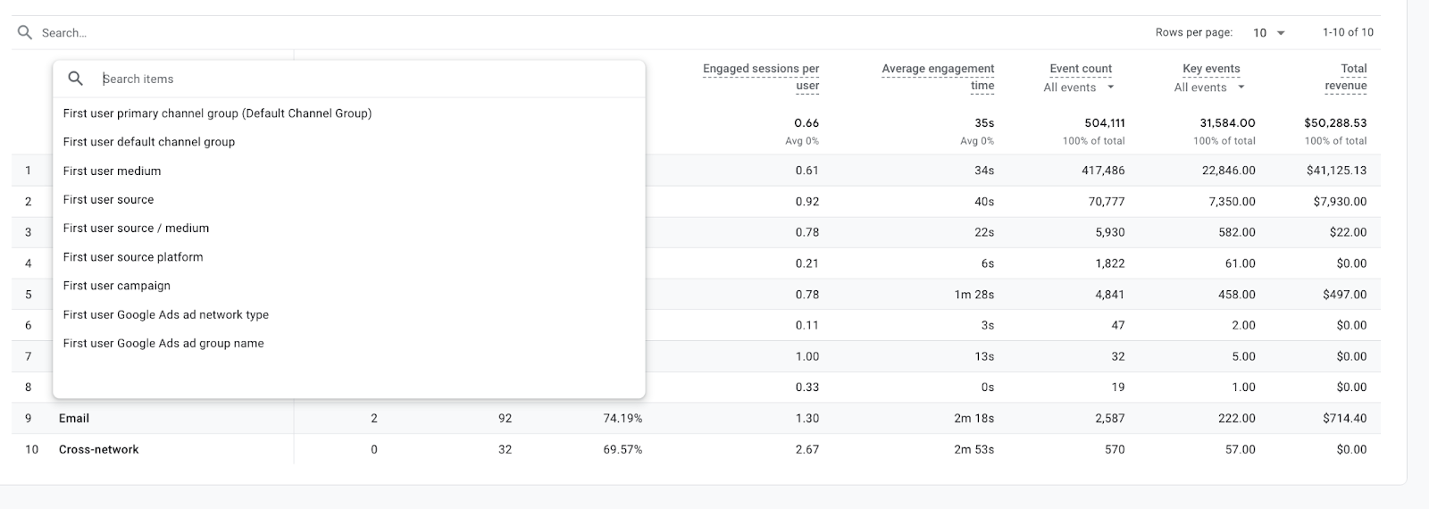
Task: Select First user Google Ads ad group name
Action: click(x=163, y=343)
